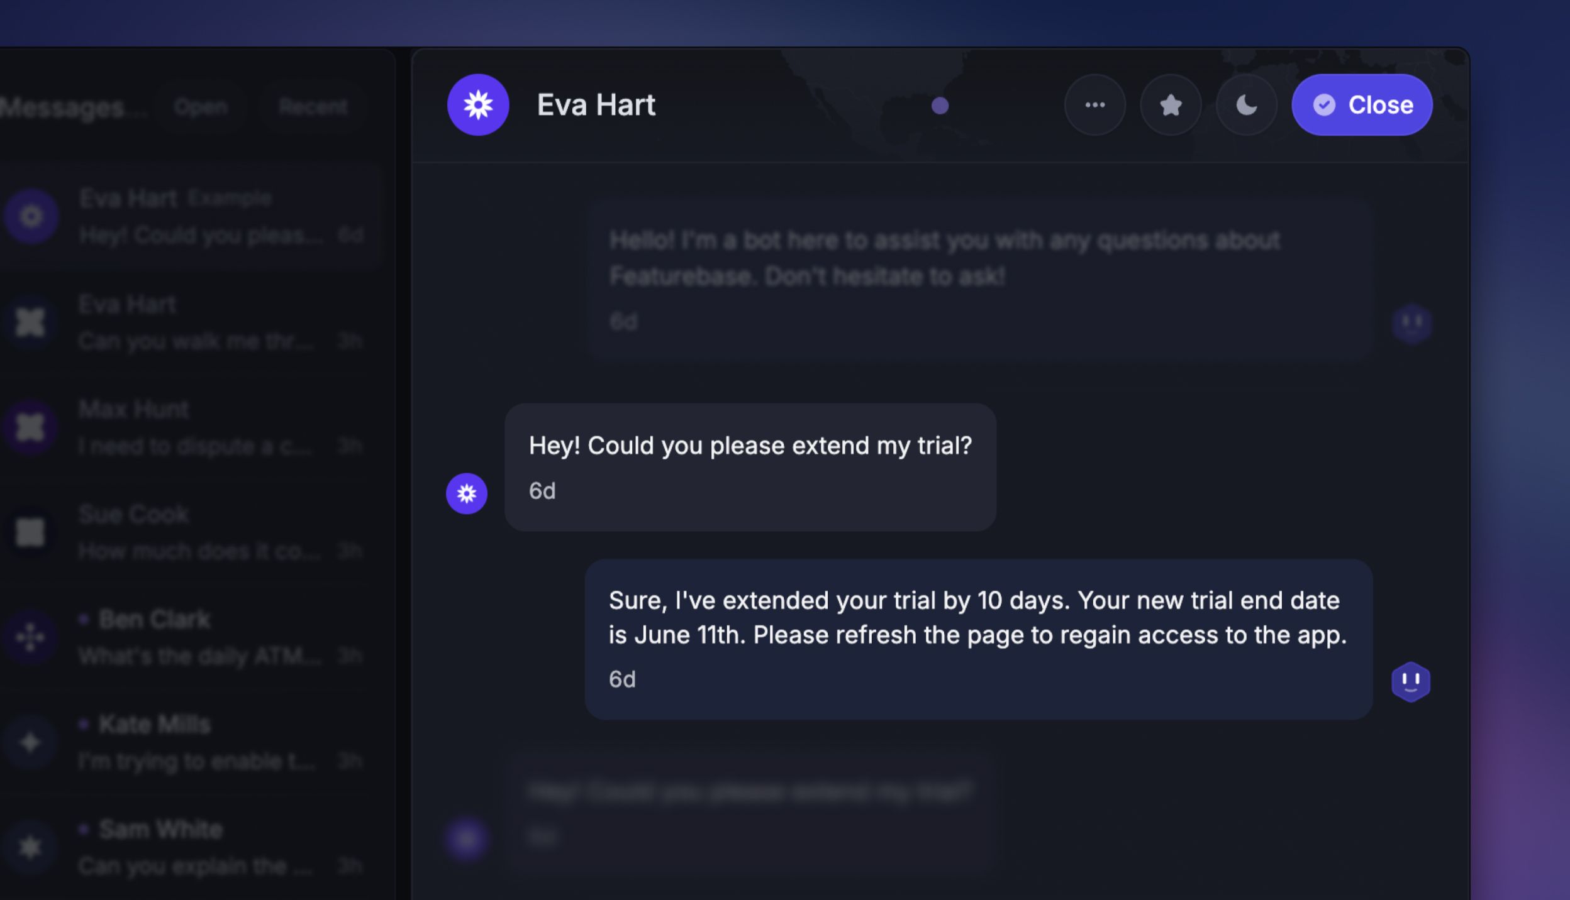Open Ben Clark's daily ATM conversation
Image resolution: width=1570 pixels, height=900 pixels.
189,637
